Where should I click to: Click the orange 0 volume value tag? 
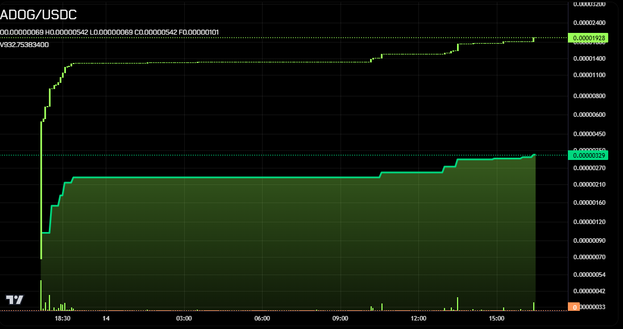click(x=574, y=307)
